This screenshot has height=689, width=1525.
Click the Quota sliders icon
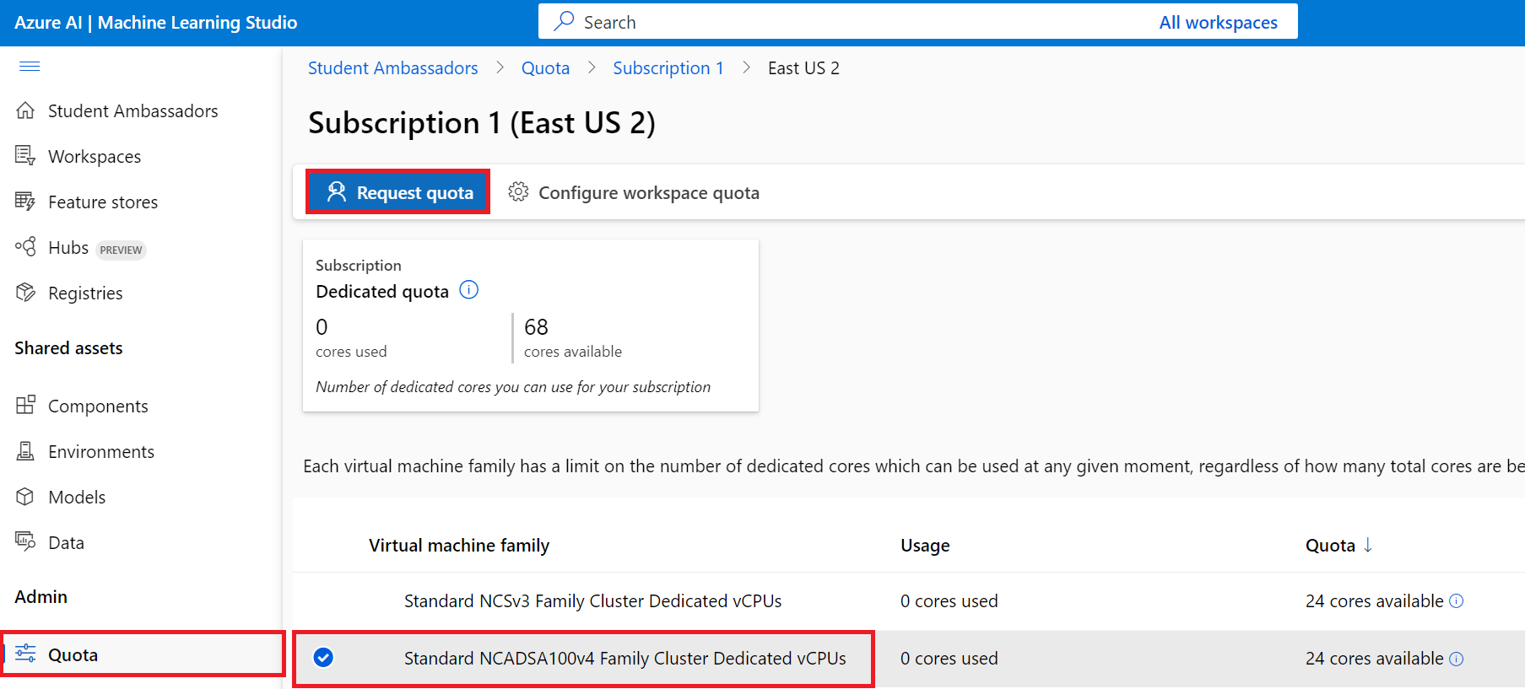pos(25,654)
